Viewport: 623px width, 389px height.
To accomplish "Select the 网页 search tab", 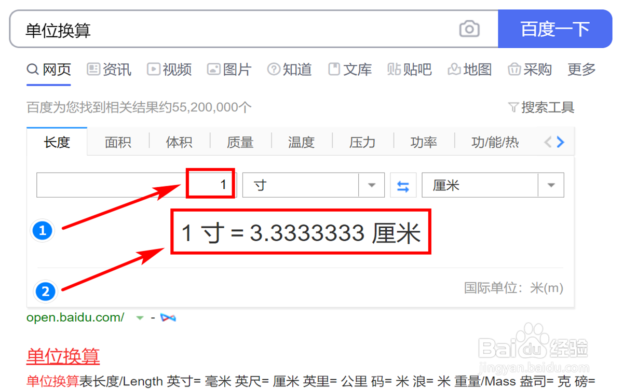I will [49, 70].
